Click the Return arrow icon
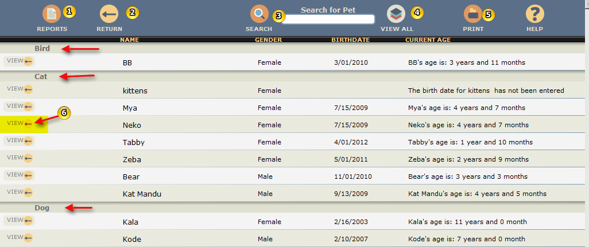The image size is (589, 247). 108,14
